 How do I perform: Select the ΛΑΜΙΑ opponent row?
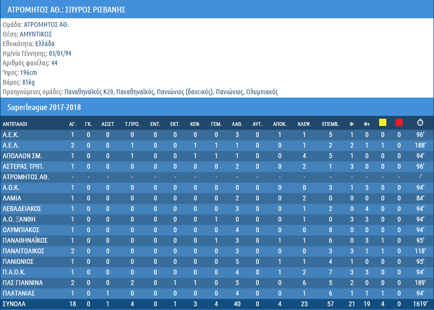point(217,198)
